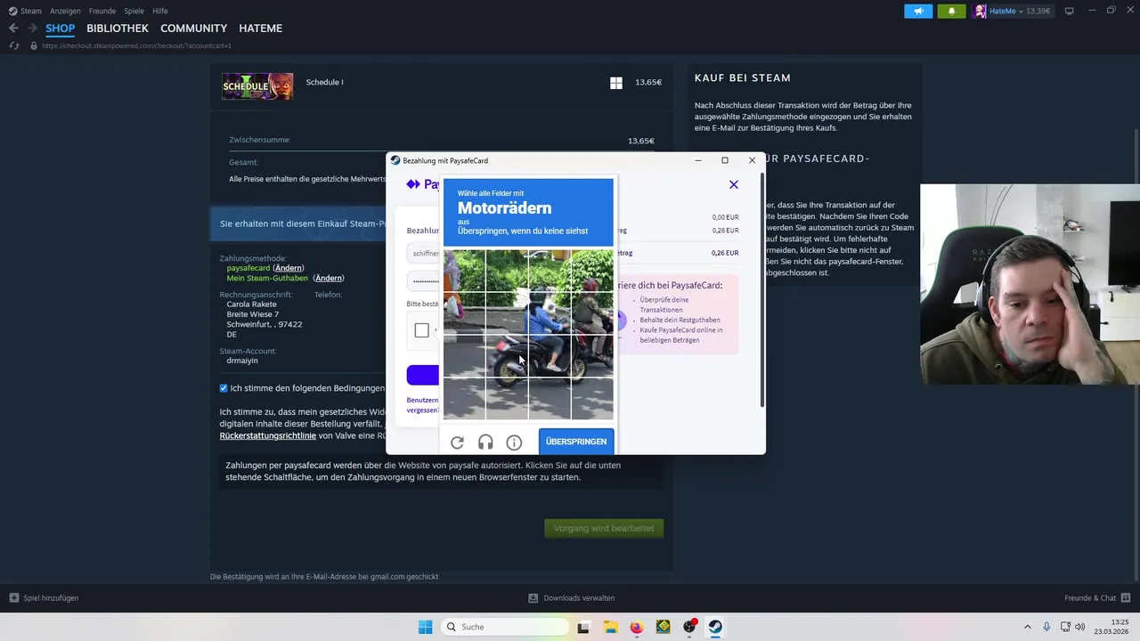
Task: Click Spiel hinzufügen label
Action: 51,598
